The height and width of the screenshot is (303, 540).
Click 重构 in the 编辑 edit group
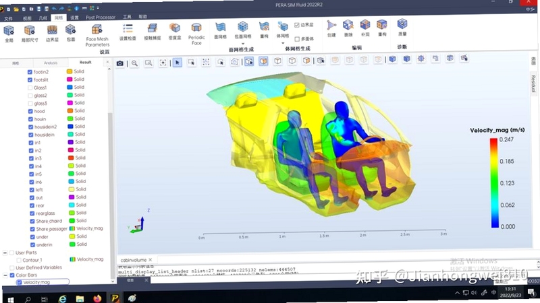381,28
